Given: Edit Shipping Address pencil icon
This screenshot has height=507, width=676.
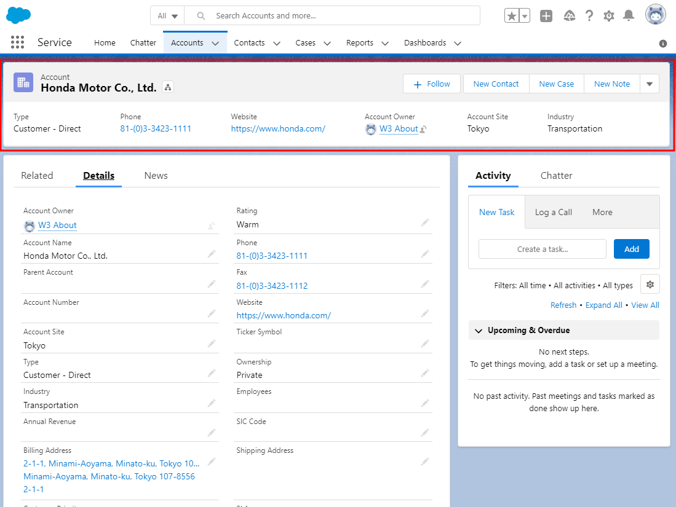Looking at the screenshot, I should (x=425, y=462).
